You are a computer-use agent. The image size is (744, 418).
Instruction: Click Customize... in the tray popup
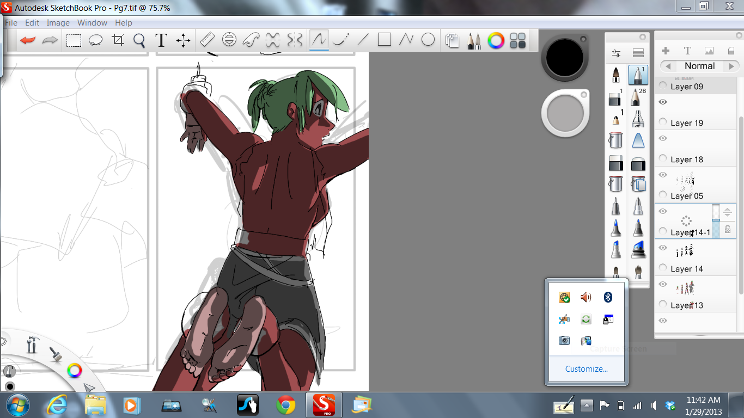coord(587,369)
